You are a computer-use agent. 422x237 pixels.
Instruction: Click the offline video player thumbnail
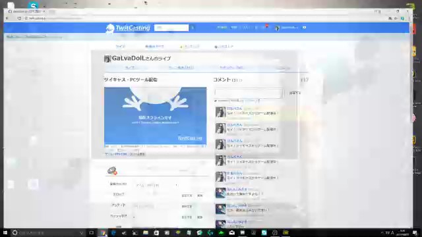[x=156, y=116]
